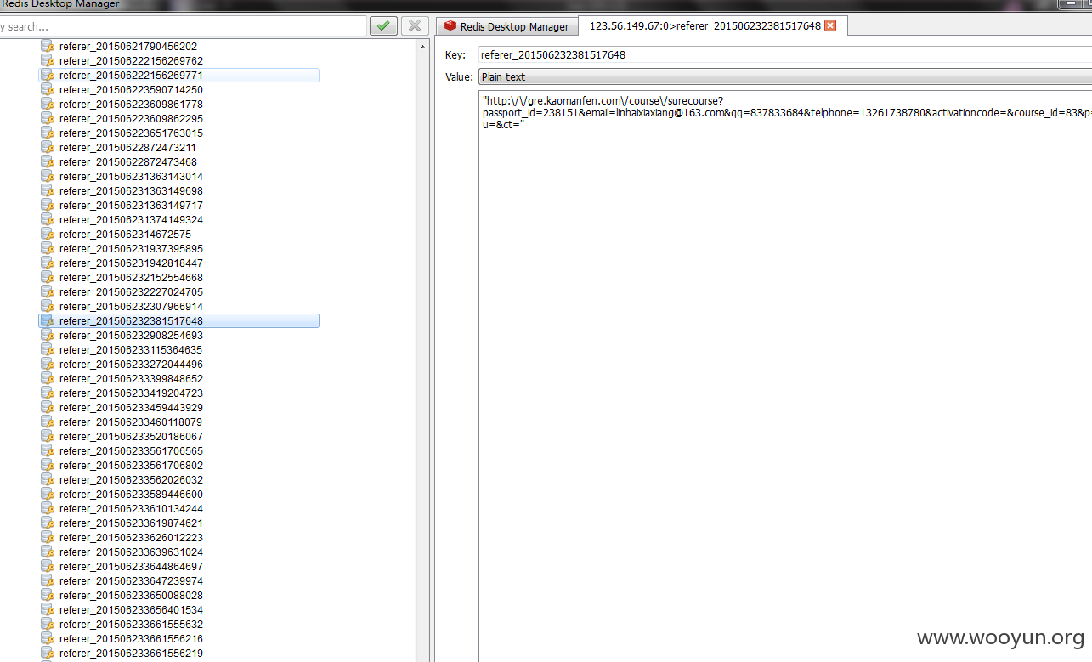This screenshot has height=662, width=1092.
Task: Click key icon beside referer_201506233520186067
Action: pyautogui.click(x=48, y=437)
